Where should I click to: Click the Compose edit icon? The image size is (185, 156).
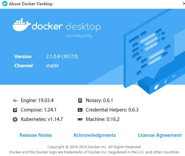tap(15, 110)
